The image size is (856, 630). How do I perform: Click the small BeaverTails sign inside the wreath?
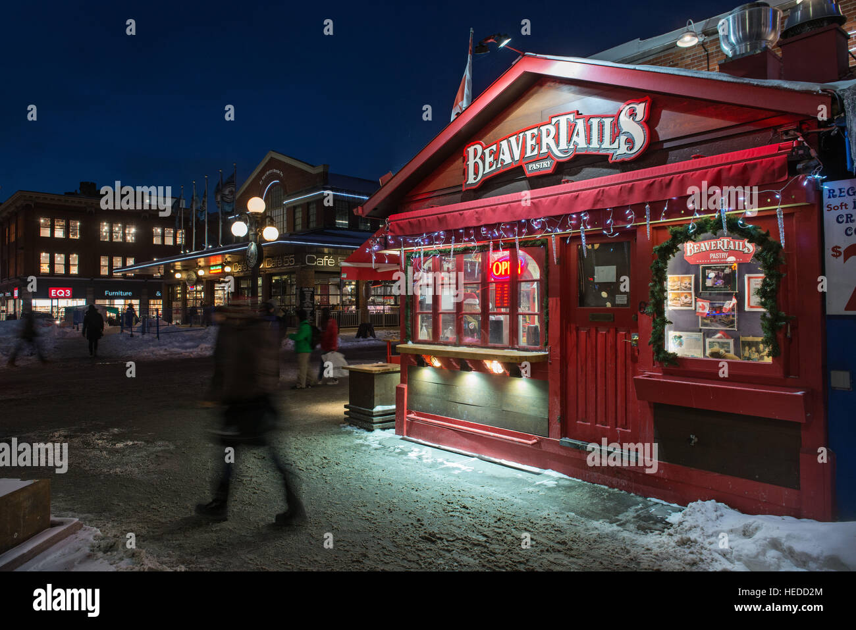(x=718, y=249)
